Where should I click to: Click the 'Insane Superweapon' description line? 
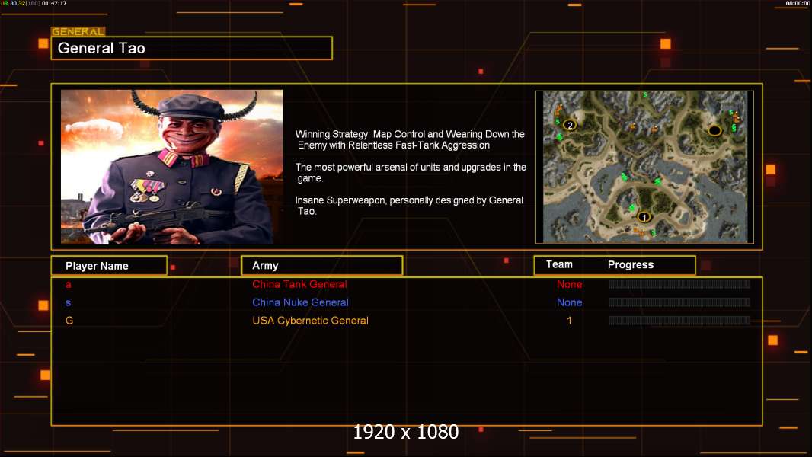409,206
